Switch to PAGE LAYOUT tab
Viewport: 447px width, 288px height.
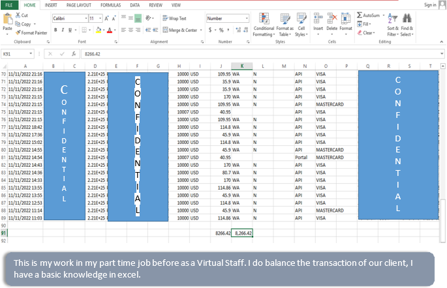[x=79, y=5]
